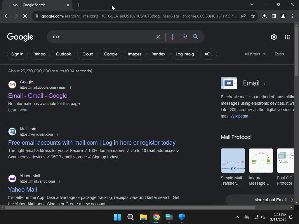Click the Gmail favicon in first result
The height and width of the screenshot is (224, 299).
tap(12, 85)
